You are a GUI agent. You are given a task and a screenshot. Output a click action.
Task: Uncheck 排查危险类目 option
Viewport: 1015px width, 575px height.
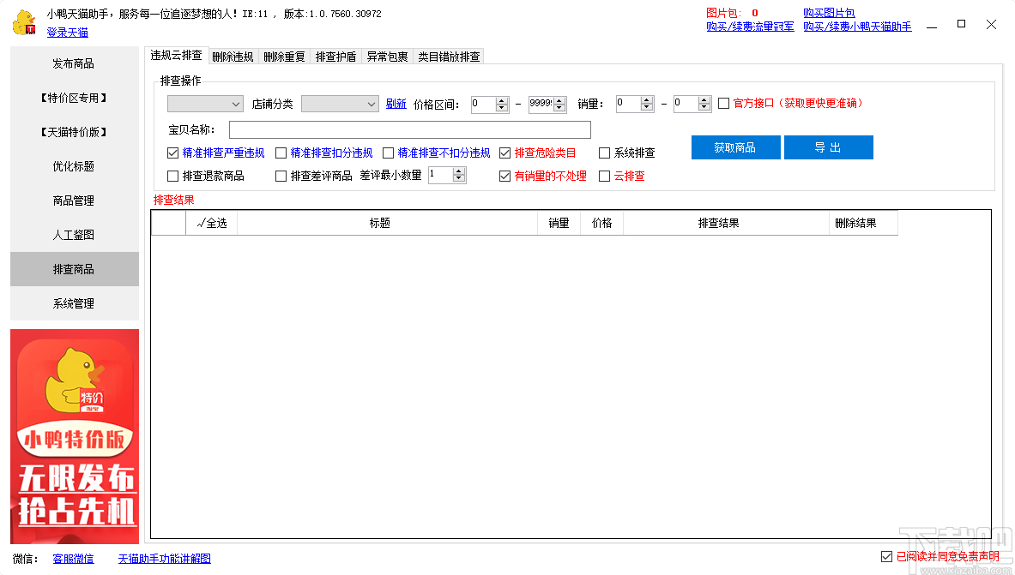pos(504,153)
